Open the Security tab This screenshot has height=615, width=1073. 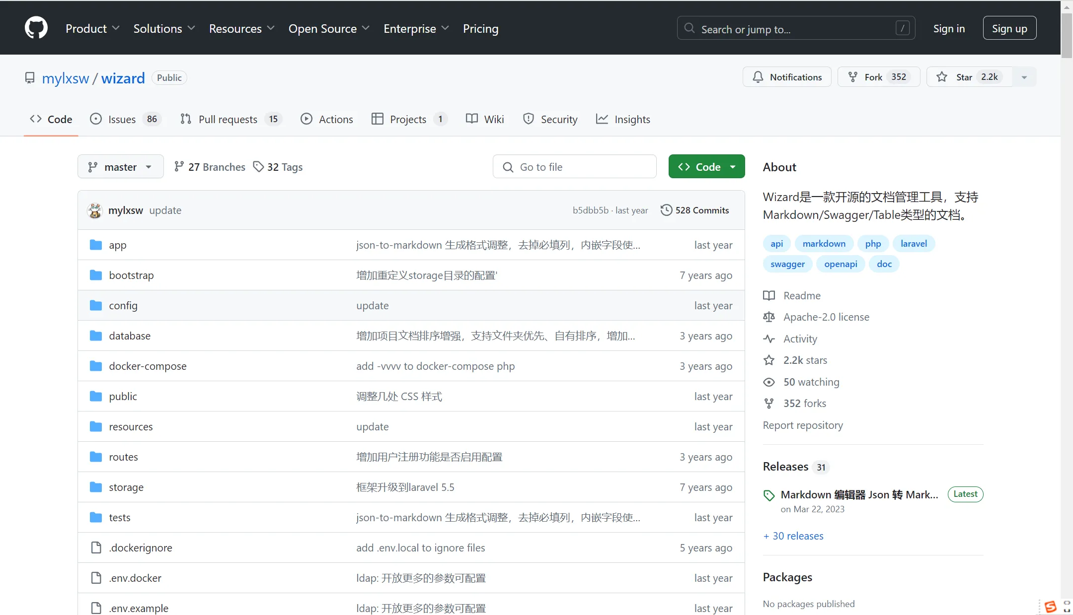click(550, 119)
